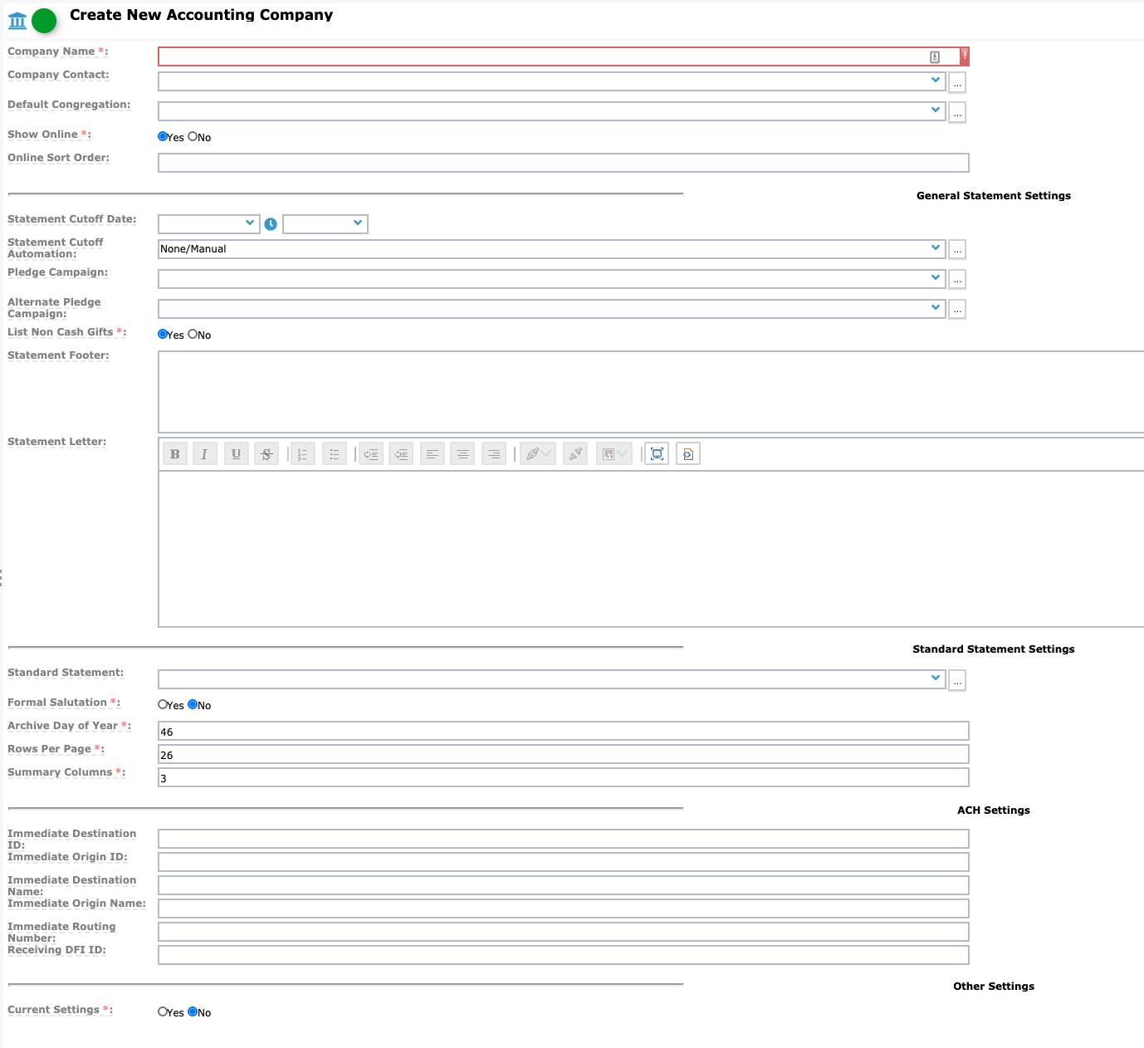Center text in Statement Letter editor
This screenshot has height=1048, width=1144.
tap(462, 454)
